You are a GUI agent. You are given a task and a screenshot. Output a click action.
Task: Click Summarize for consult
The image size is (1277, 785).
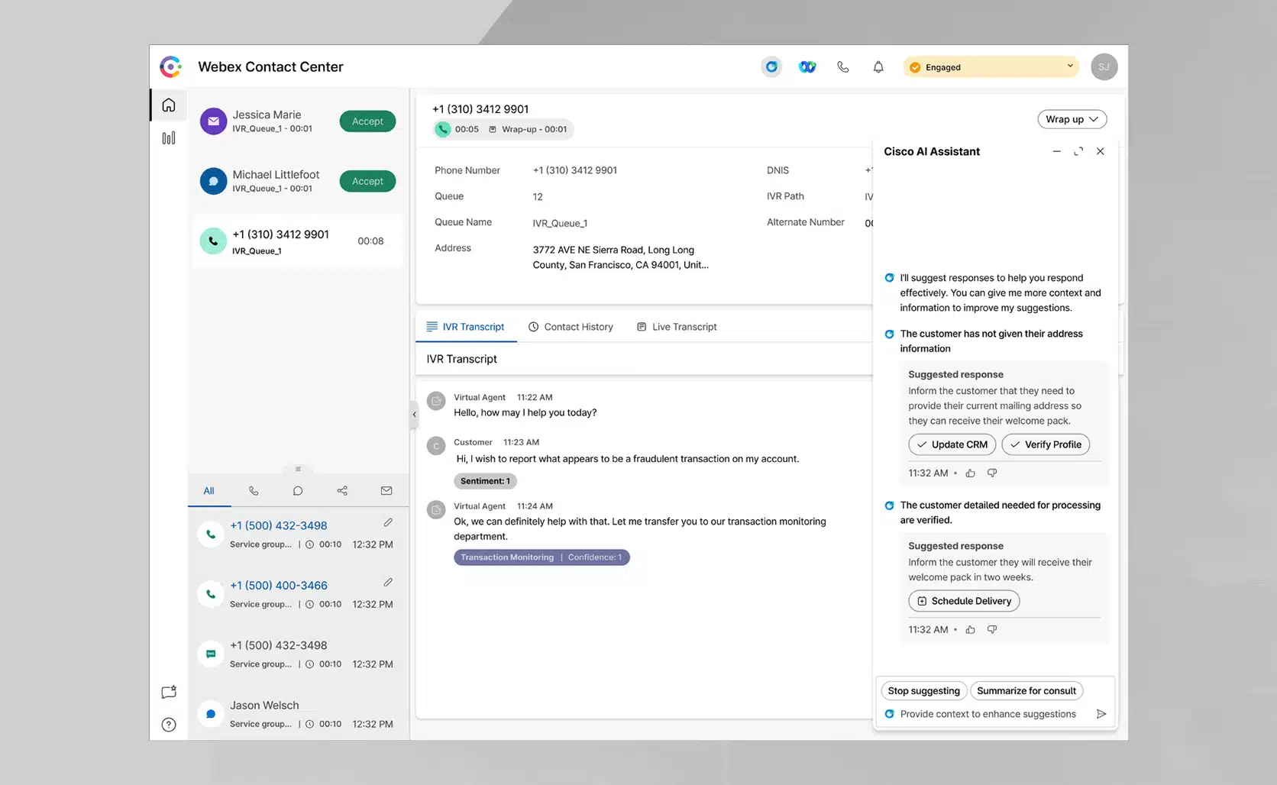pos(1026,691)
